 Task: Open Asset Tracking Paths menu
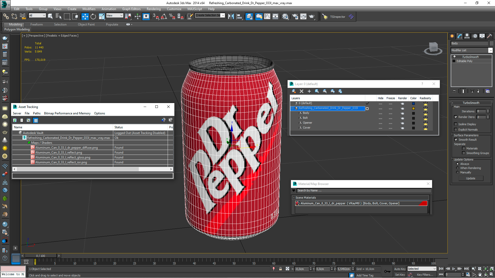coord(37,113)
